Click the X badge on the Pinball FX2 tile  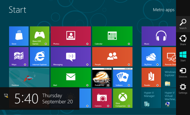pyautogui.click(x=108, y=85)
